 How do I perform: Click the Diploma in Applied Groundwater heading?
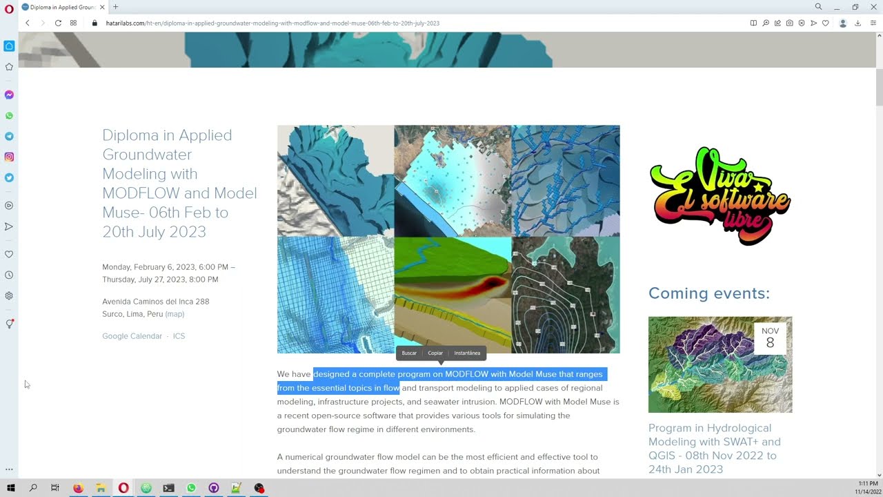(179, 183)
